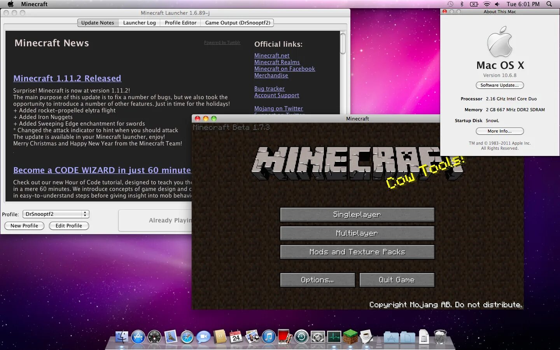The image size is (560, 350).
Task: Launch iTunes from the dock
Action: point(269,337)
